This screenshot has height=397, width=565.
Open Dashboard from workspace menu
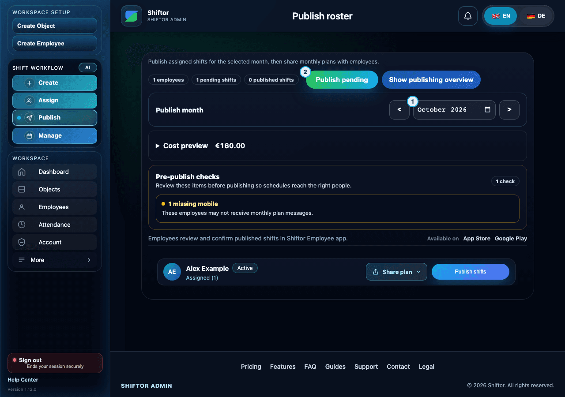pos(55,172)
